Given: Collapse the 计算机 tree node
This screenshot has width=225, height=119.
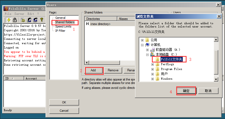Looking at the screenshot, I should click(142, 45).
